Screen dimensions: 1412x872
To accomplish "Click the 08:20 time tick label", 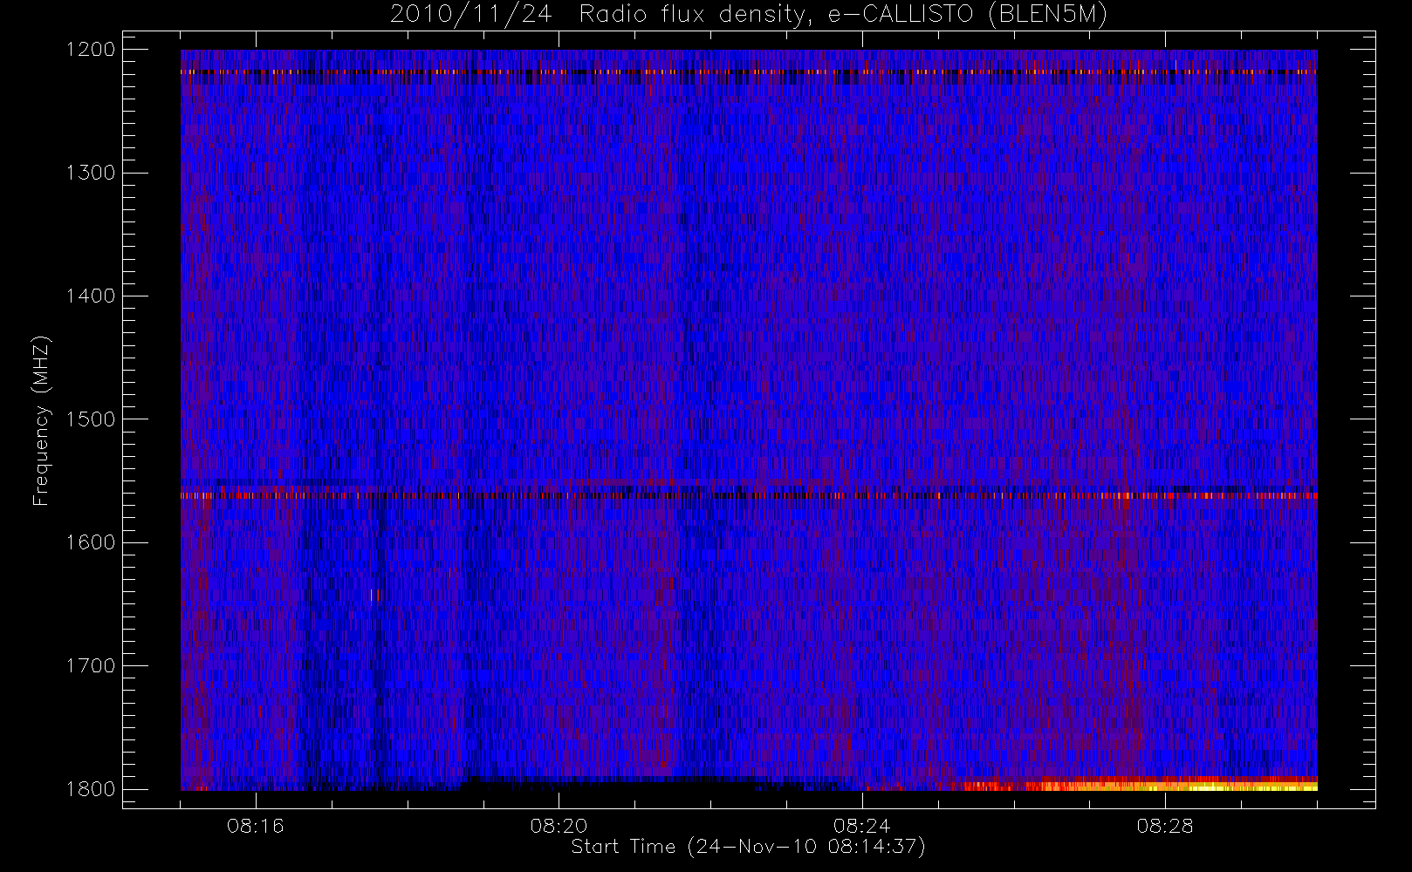I will 559,826.
